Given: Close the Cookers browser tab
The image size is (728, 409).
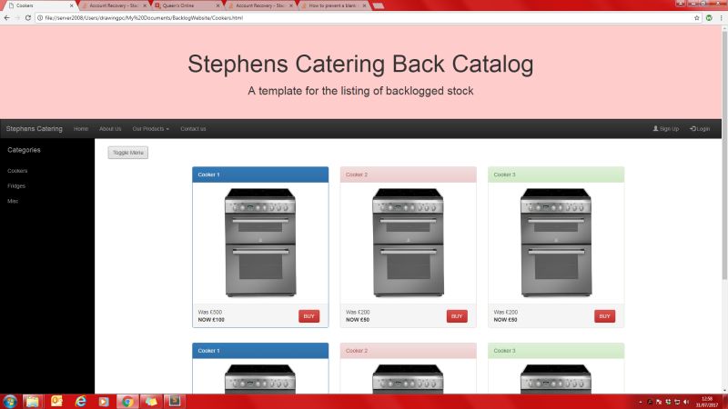Looking at the screenshot, I should point(72,5).
